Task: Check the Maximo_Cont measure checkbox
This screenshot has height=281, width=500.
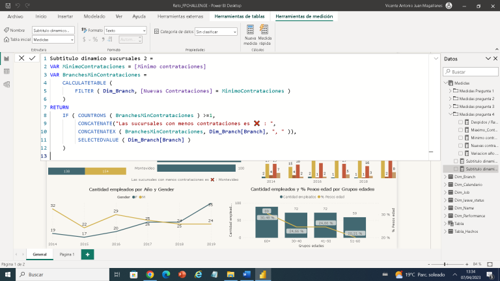Action: coord(461,130)
